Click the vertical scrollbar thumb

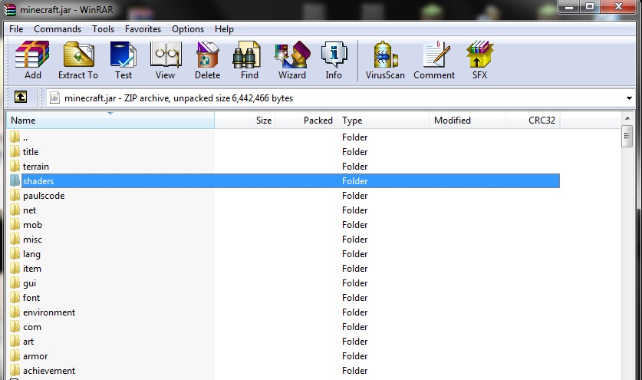tap(627, 137)
